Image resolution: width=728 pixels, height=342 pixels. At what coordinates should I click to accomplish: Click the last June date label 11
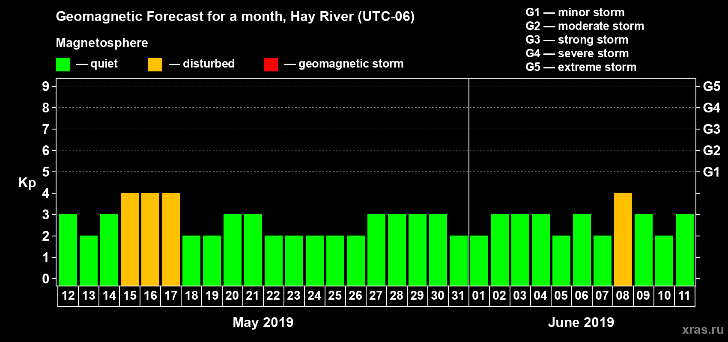point(685,295)
